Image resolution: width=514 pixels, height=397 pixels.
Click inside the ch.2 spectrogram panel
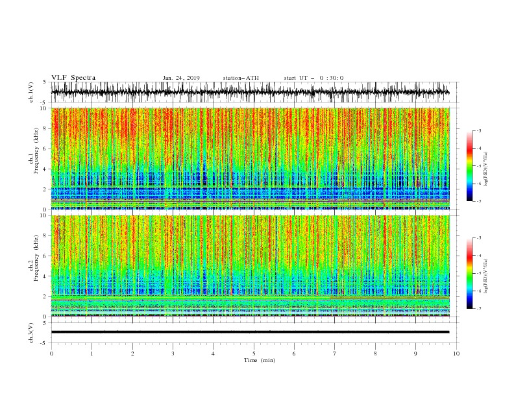coord(250,266)
